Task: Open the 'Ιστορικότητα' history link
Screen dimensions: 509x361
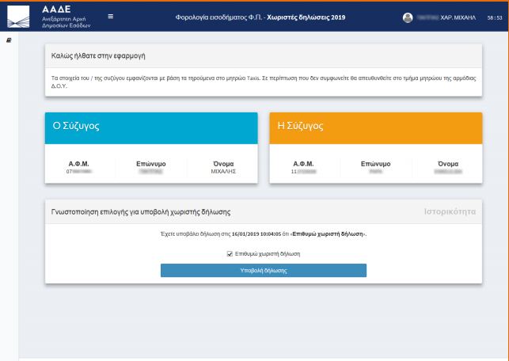Action: [450, 212]
